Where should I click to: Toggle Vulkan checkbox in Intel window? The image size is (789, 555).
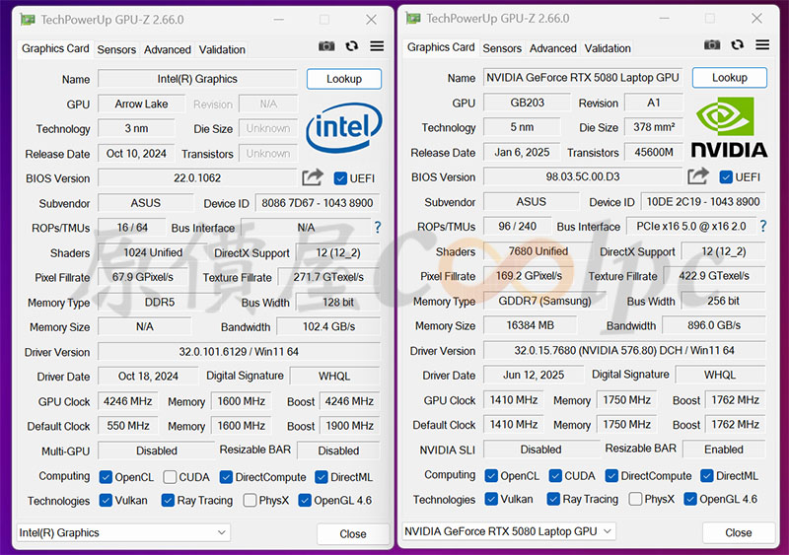106,500
